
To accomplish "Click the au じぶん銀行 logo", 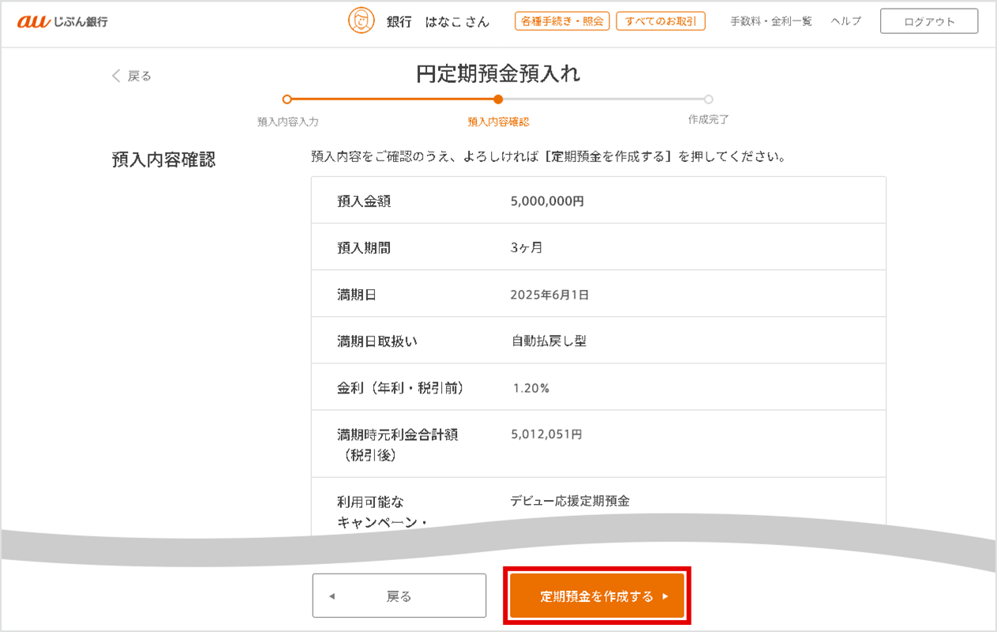I will pos(62,21).
